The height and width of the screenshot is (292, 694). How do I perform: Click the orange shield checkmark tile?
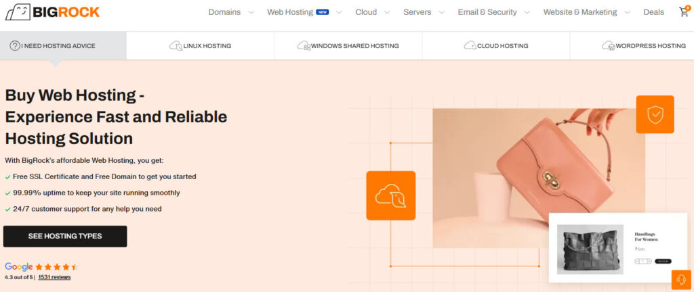click(x=655, y=114)
